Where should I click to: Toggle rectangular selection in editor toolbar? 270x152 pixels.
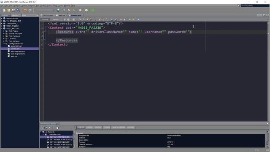tap(94, 20)
